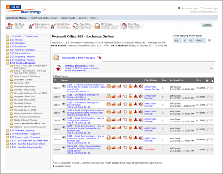
Task: Click the Add Menu toolbar icon
Action: pos(9,26)
